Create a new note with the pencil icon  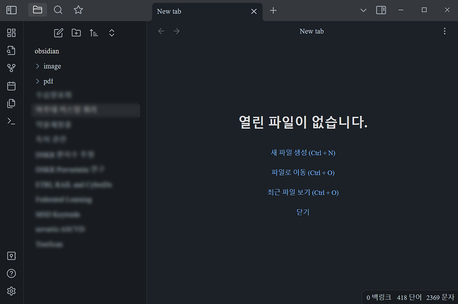(58, 33)
